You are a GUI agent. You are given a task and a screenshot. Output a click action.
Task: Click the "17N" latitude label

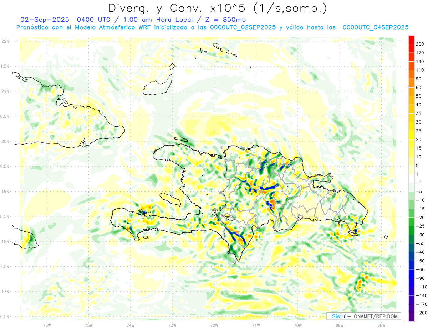point(5,292)
